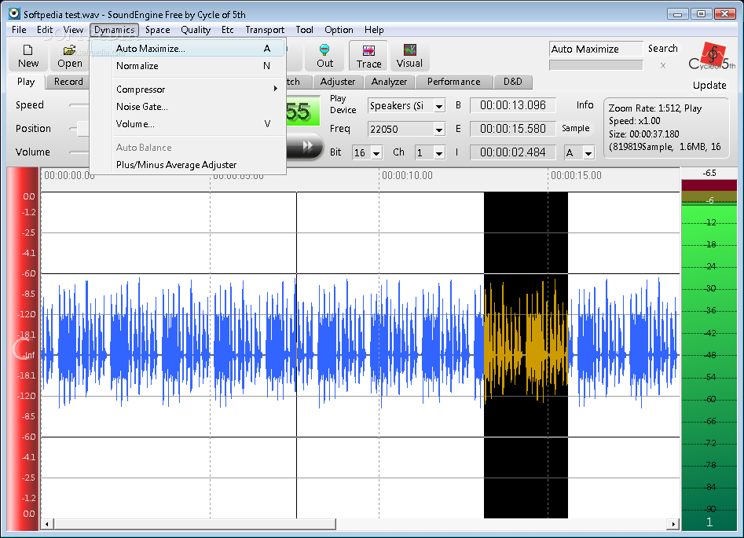This screenshot has height=538, width=744.
Task: Open the Etc menu
Action: 228,30
